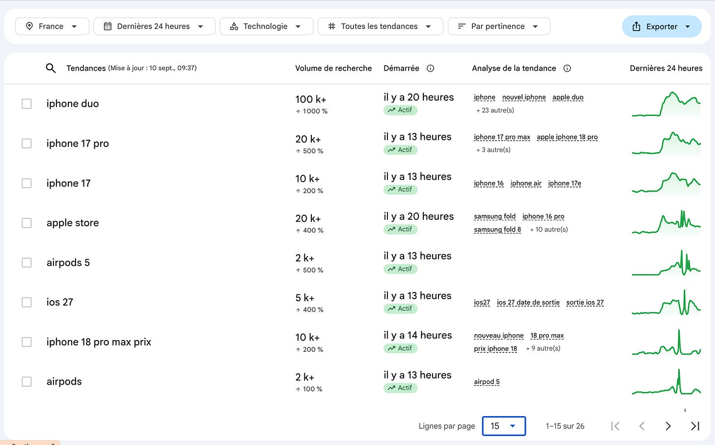The height and width of the screenshot is (445, 715).
Task: Click the iphone 17 pro max related query
Action: coord(502,137)
